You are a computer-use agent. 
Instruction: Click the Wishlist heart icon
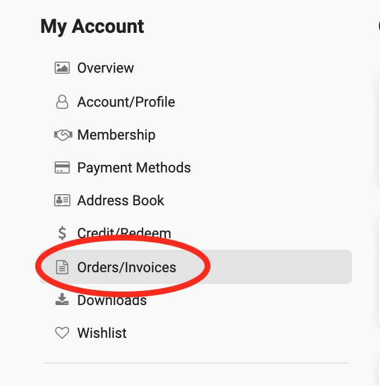pos(62,333)
